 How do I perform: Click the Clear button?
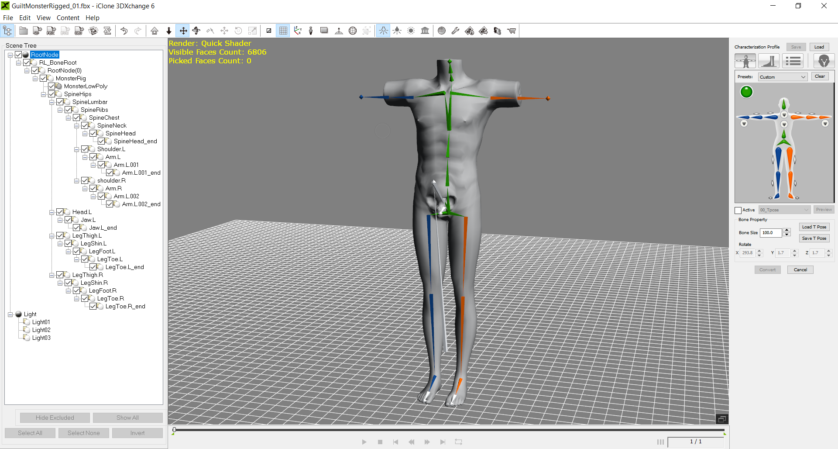point(820,76)
